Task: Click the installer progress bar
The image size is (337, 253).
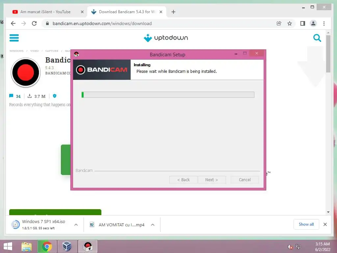Action: point(168,95)
